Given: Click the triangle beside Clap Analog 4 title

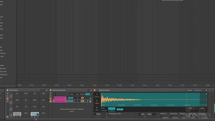Looking at the screenshot, I should (97, 90).
